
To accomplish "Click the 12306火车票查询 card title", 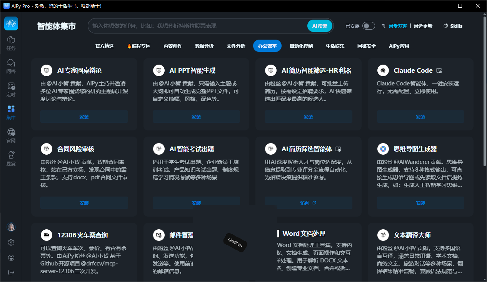I will [83, 235].
